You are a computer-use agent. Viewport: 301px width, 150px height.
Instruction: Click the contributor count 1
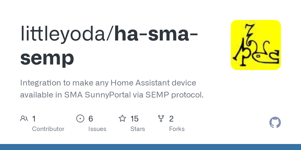click(x=34, y=119)
